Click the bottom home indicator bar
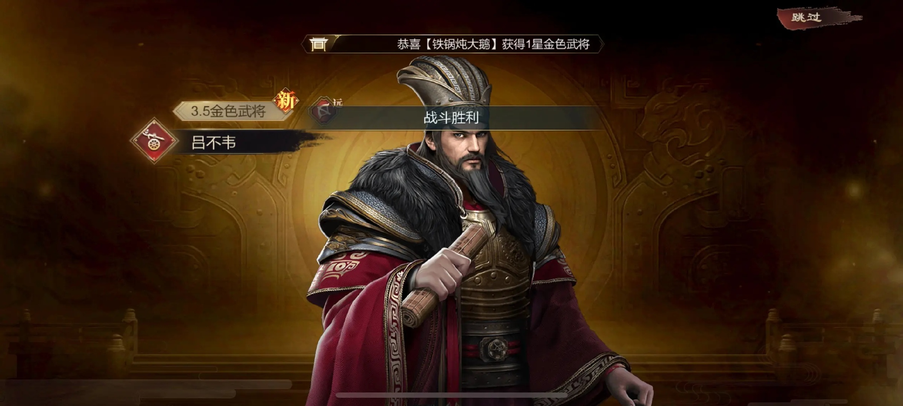903x406 pixels. 451,395
